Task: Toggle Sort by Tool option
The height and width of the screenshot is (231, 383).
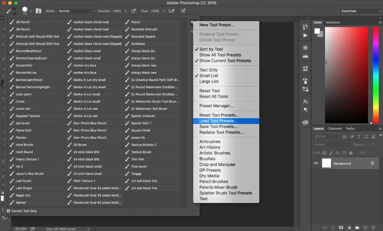Action: click(x=211, y=49)
